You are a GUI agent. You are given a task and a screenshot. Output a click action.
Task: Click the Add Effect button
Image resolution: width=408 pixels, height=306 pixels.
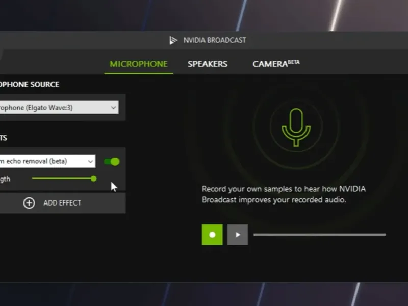tap(62, 203)
